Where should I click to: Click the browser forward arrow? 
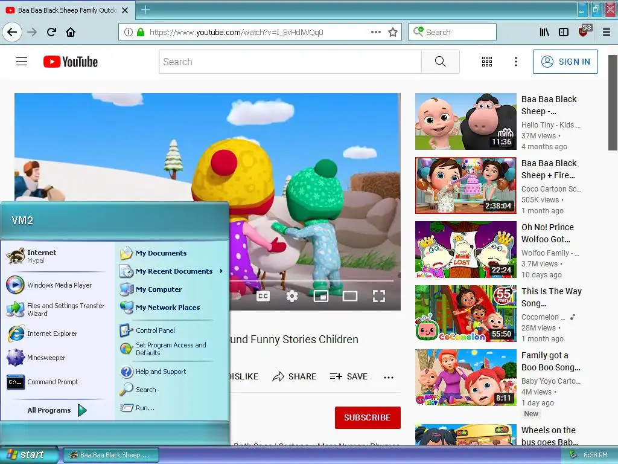(32, 32)
